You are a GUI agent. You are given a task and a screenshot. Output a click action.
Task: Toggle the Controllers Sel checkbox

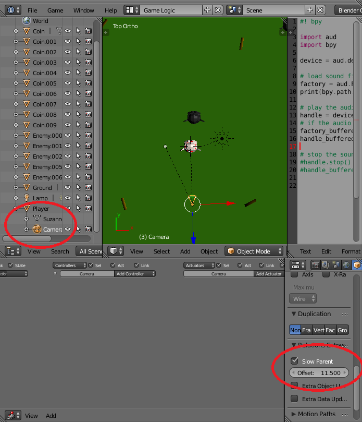[91, 265]
